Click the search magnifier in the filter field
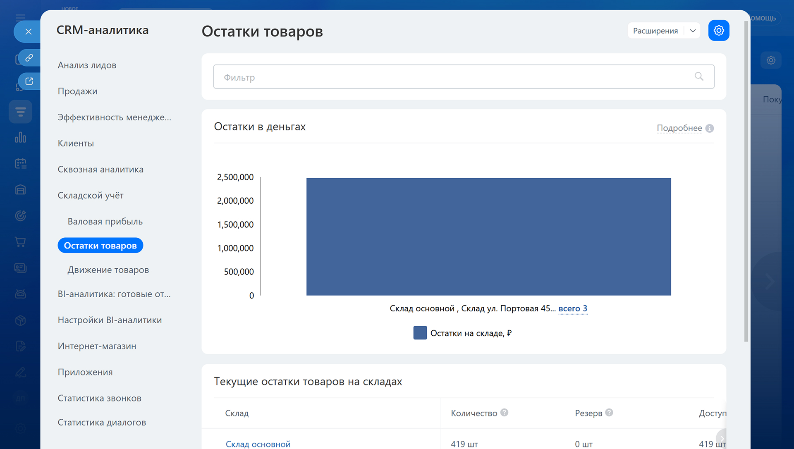Viewport: 794px width, 449px height. (x=699, y=76)
